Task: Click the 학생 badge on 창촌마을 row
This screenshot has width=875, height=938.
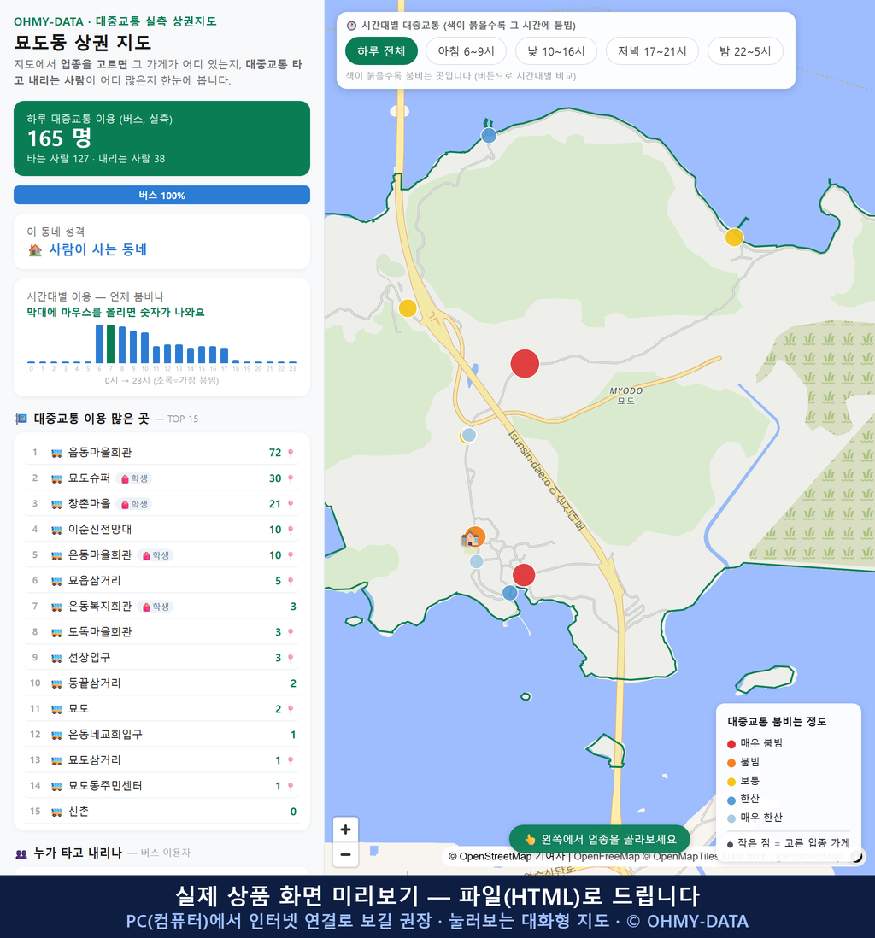Action: pos(134,504)
